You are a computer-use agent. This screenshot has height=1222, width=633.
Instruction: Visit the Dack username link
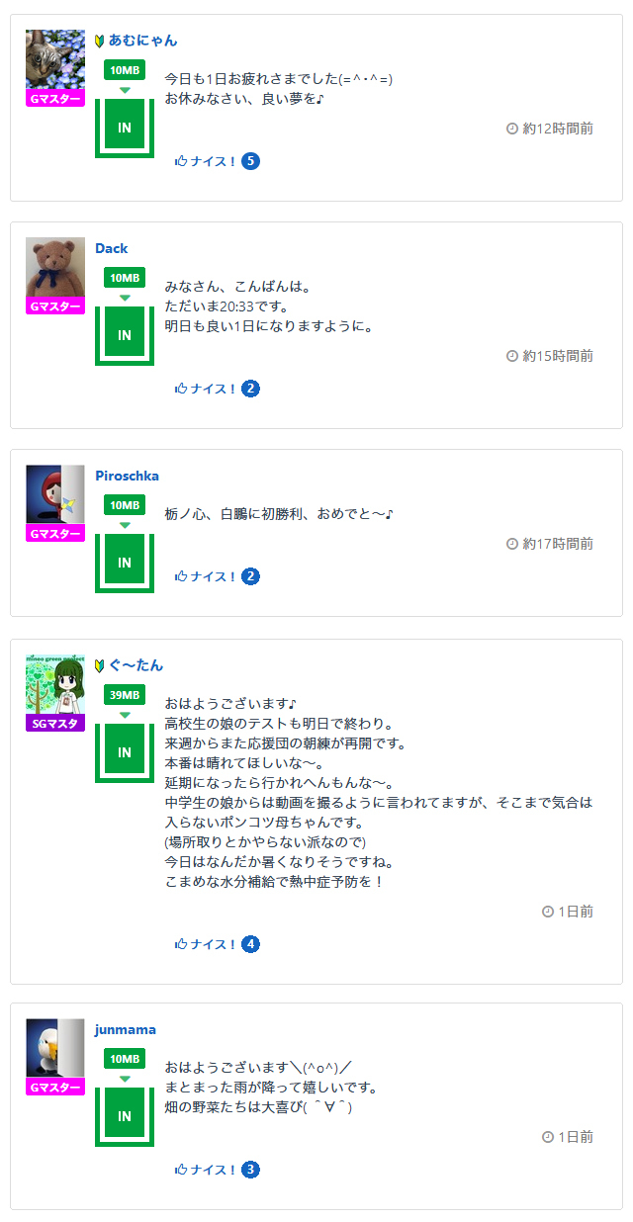click(112, 248)
